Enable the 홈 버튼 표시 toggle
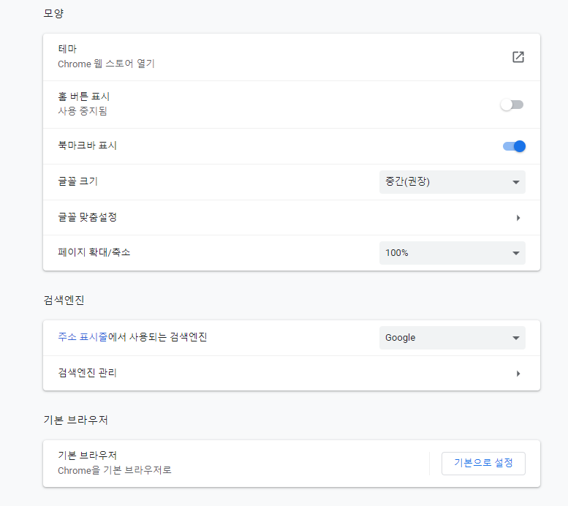The width and height of the screenshot is (568, 506). click(x=512, y=105)
